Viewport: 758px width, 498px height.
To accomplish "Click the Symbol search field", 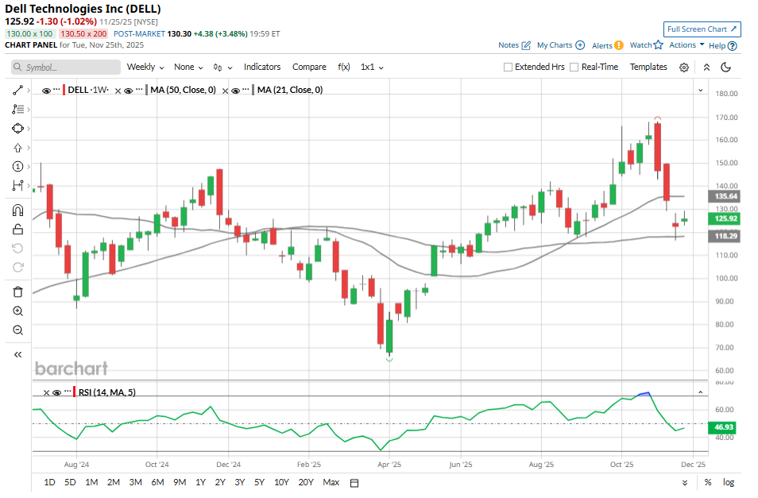I will [67, 68].
